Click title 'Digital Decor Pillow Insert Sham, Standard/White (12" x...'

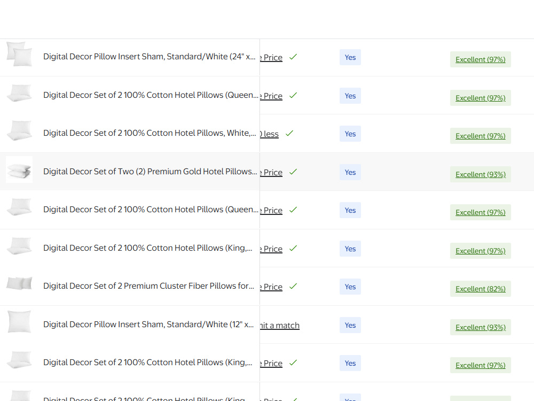point(148,325)
